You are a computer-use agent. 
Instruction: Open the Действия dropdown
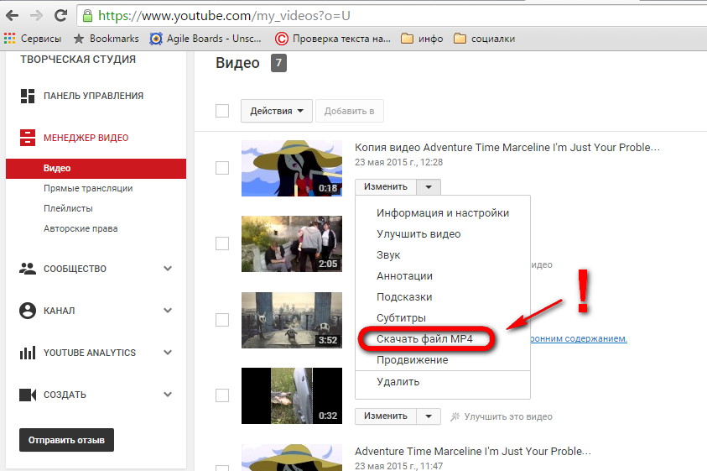[277, 111]
